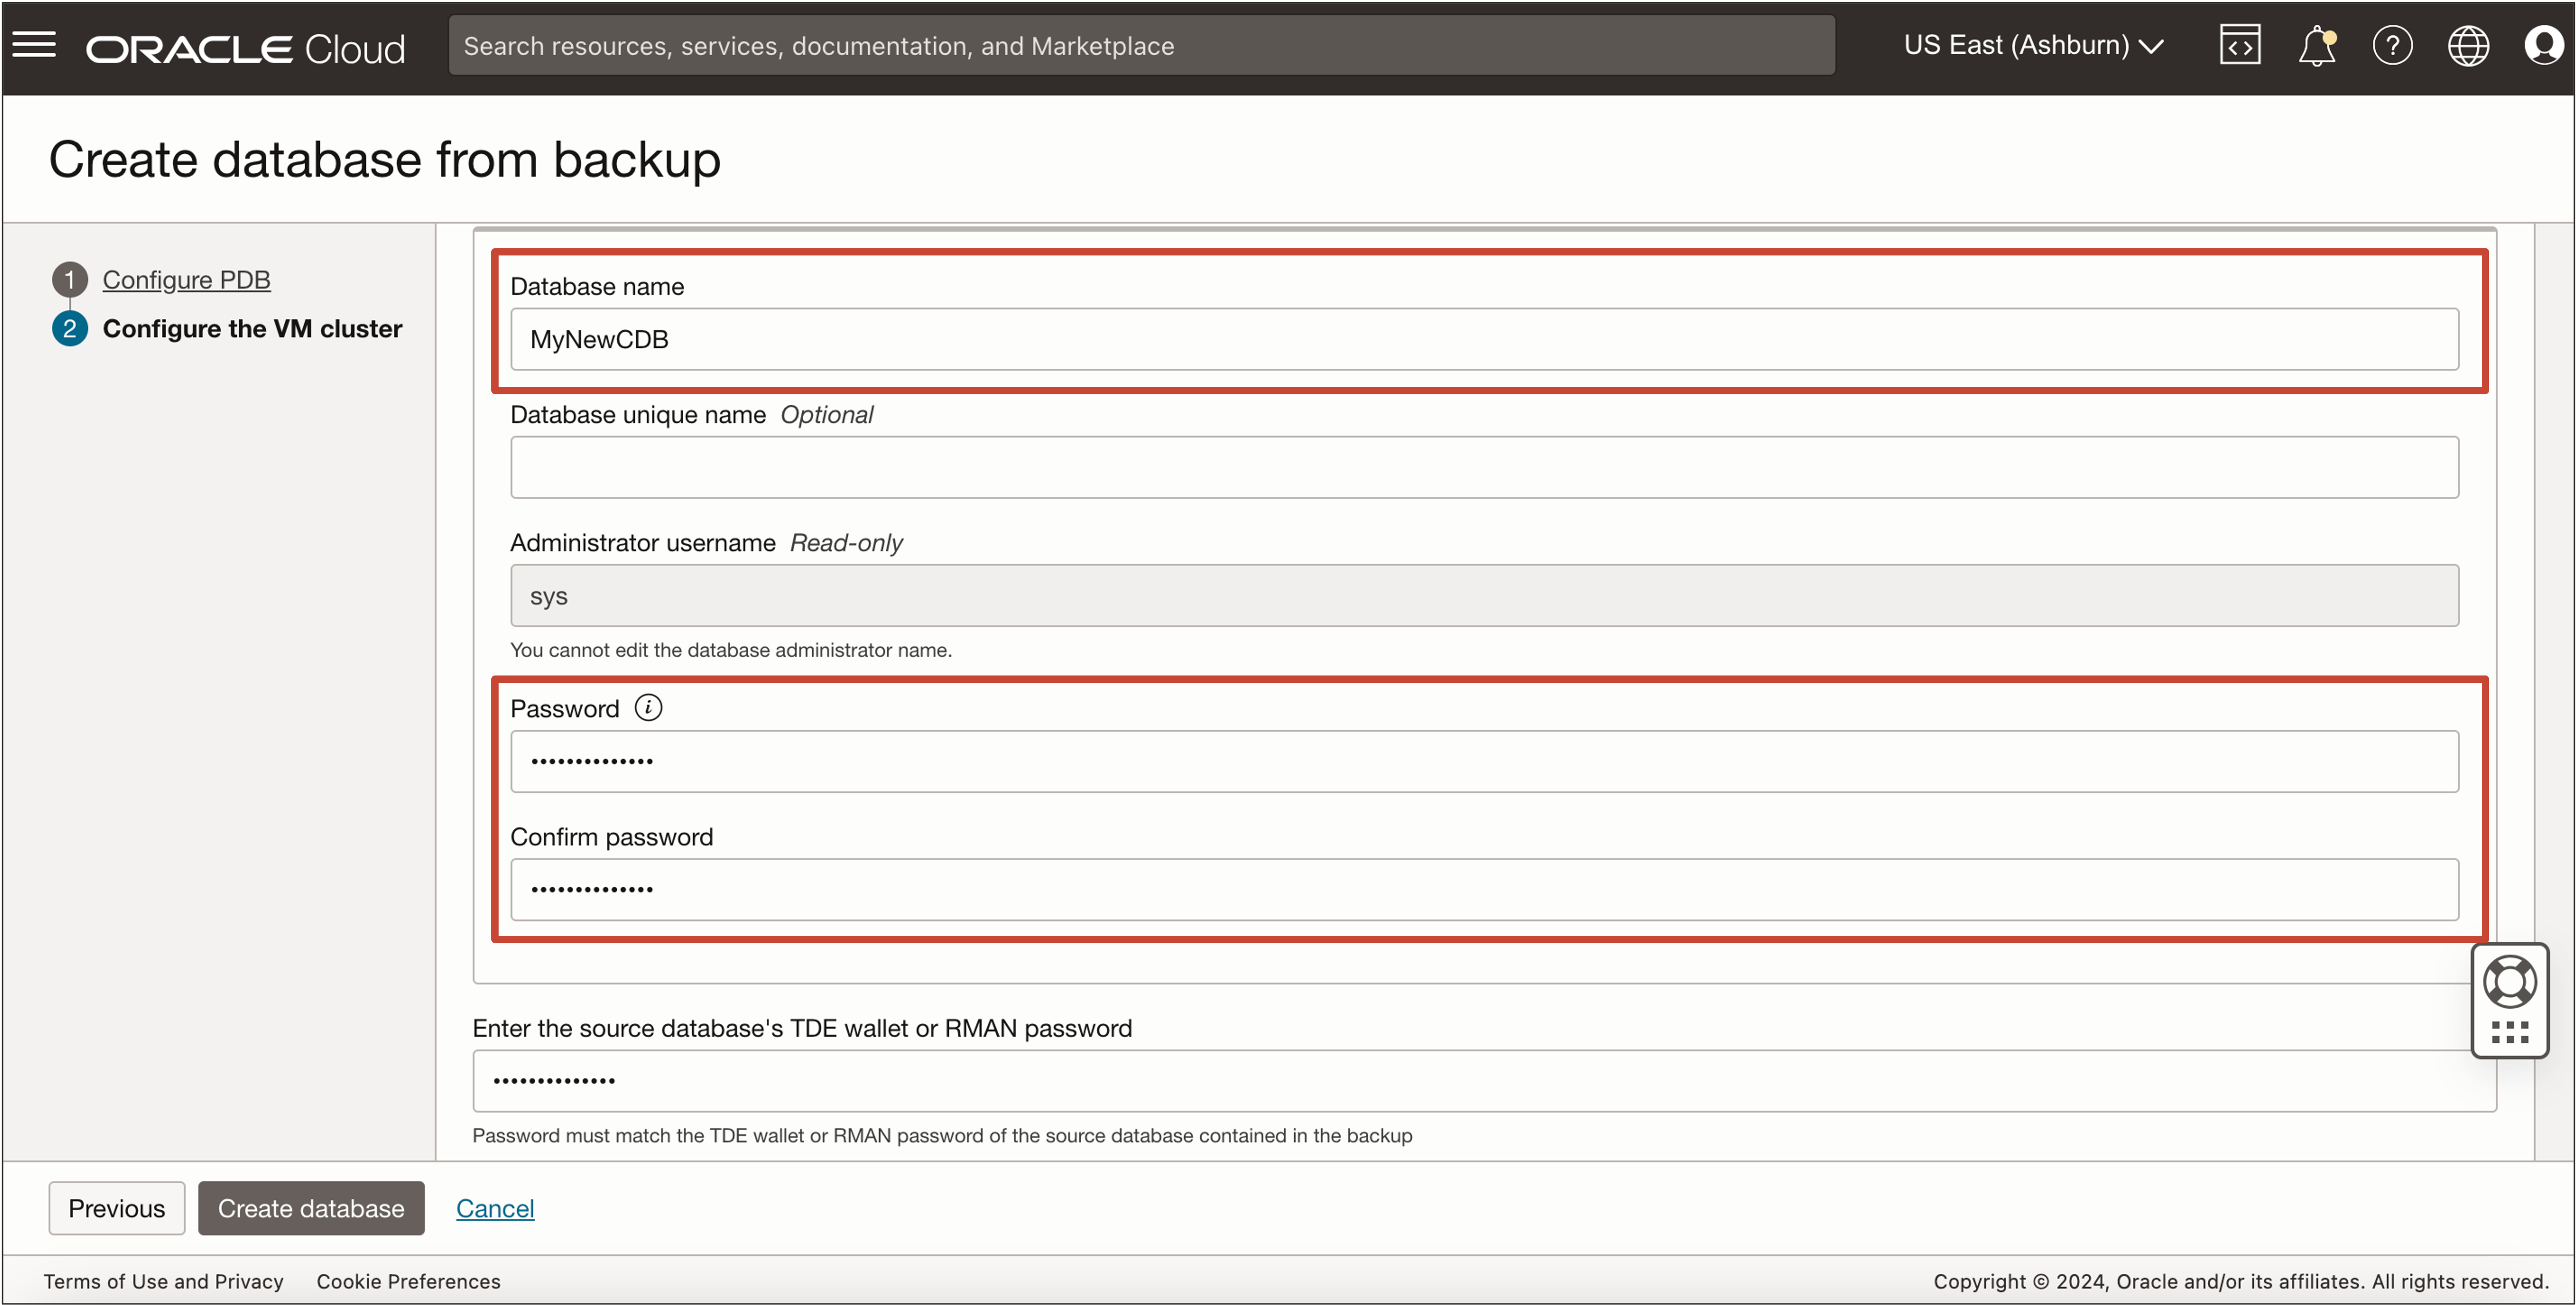The image size is (2576, 1305).
Task: Click the Database unique name field
Action: [x=1483, y=467]
